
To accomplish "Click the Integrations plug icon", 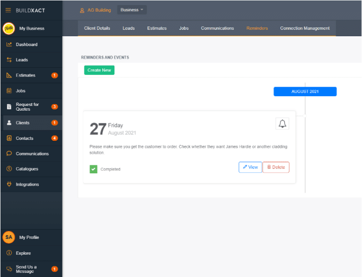I will (x=9, y=184).
